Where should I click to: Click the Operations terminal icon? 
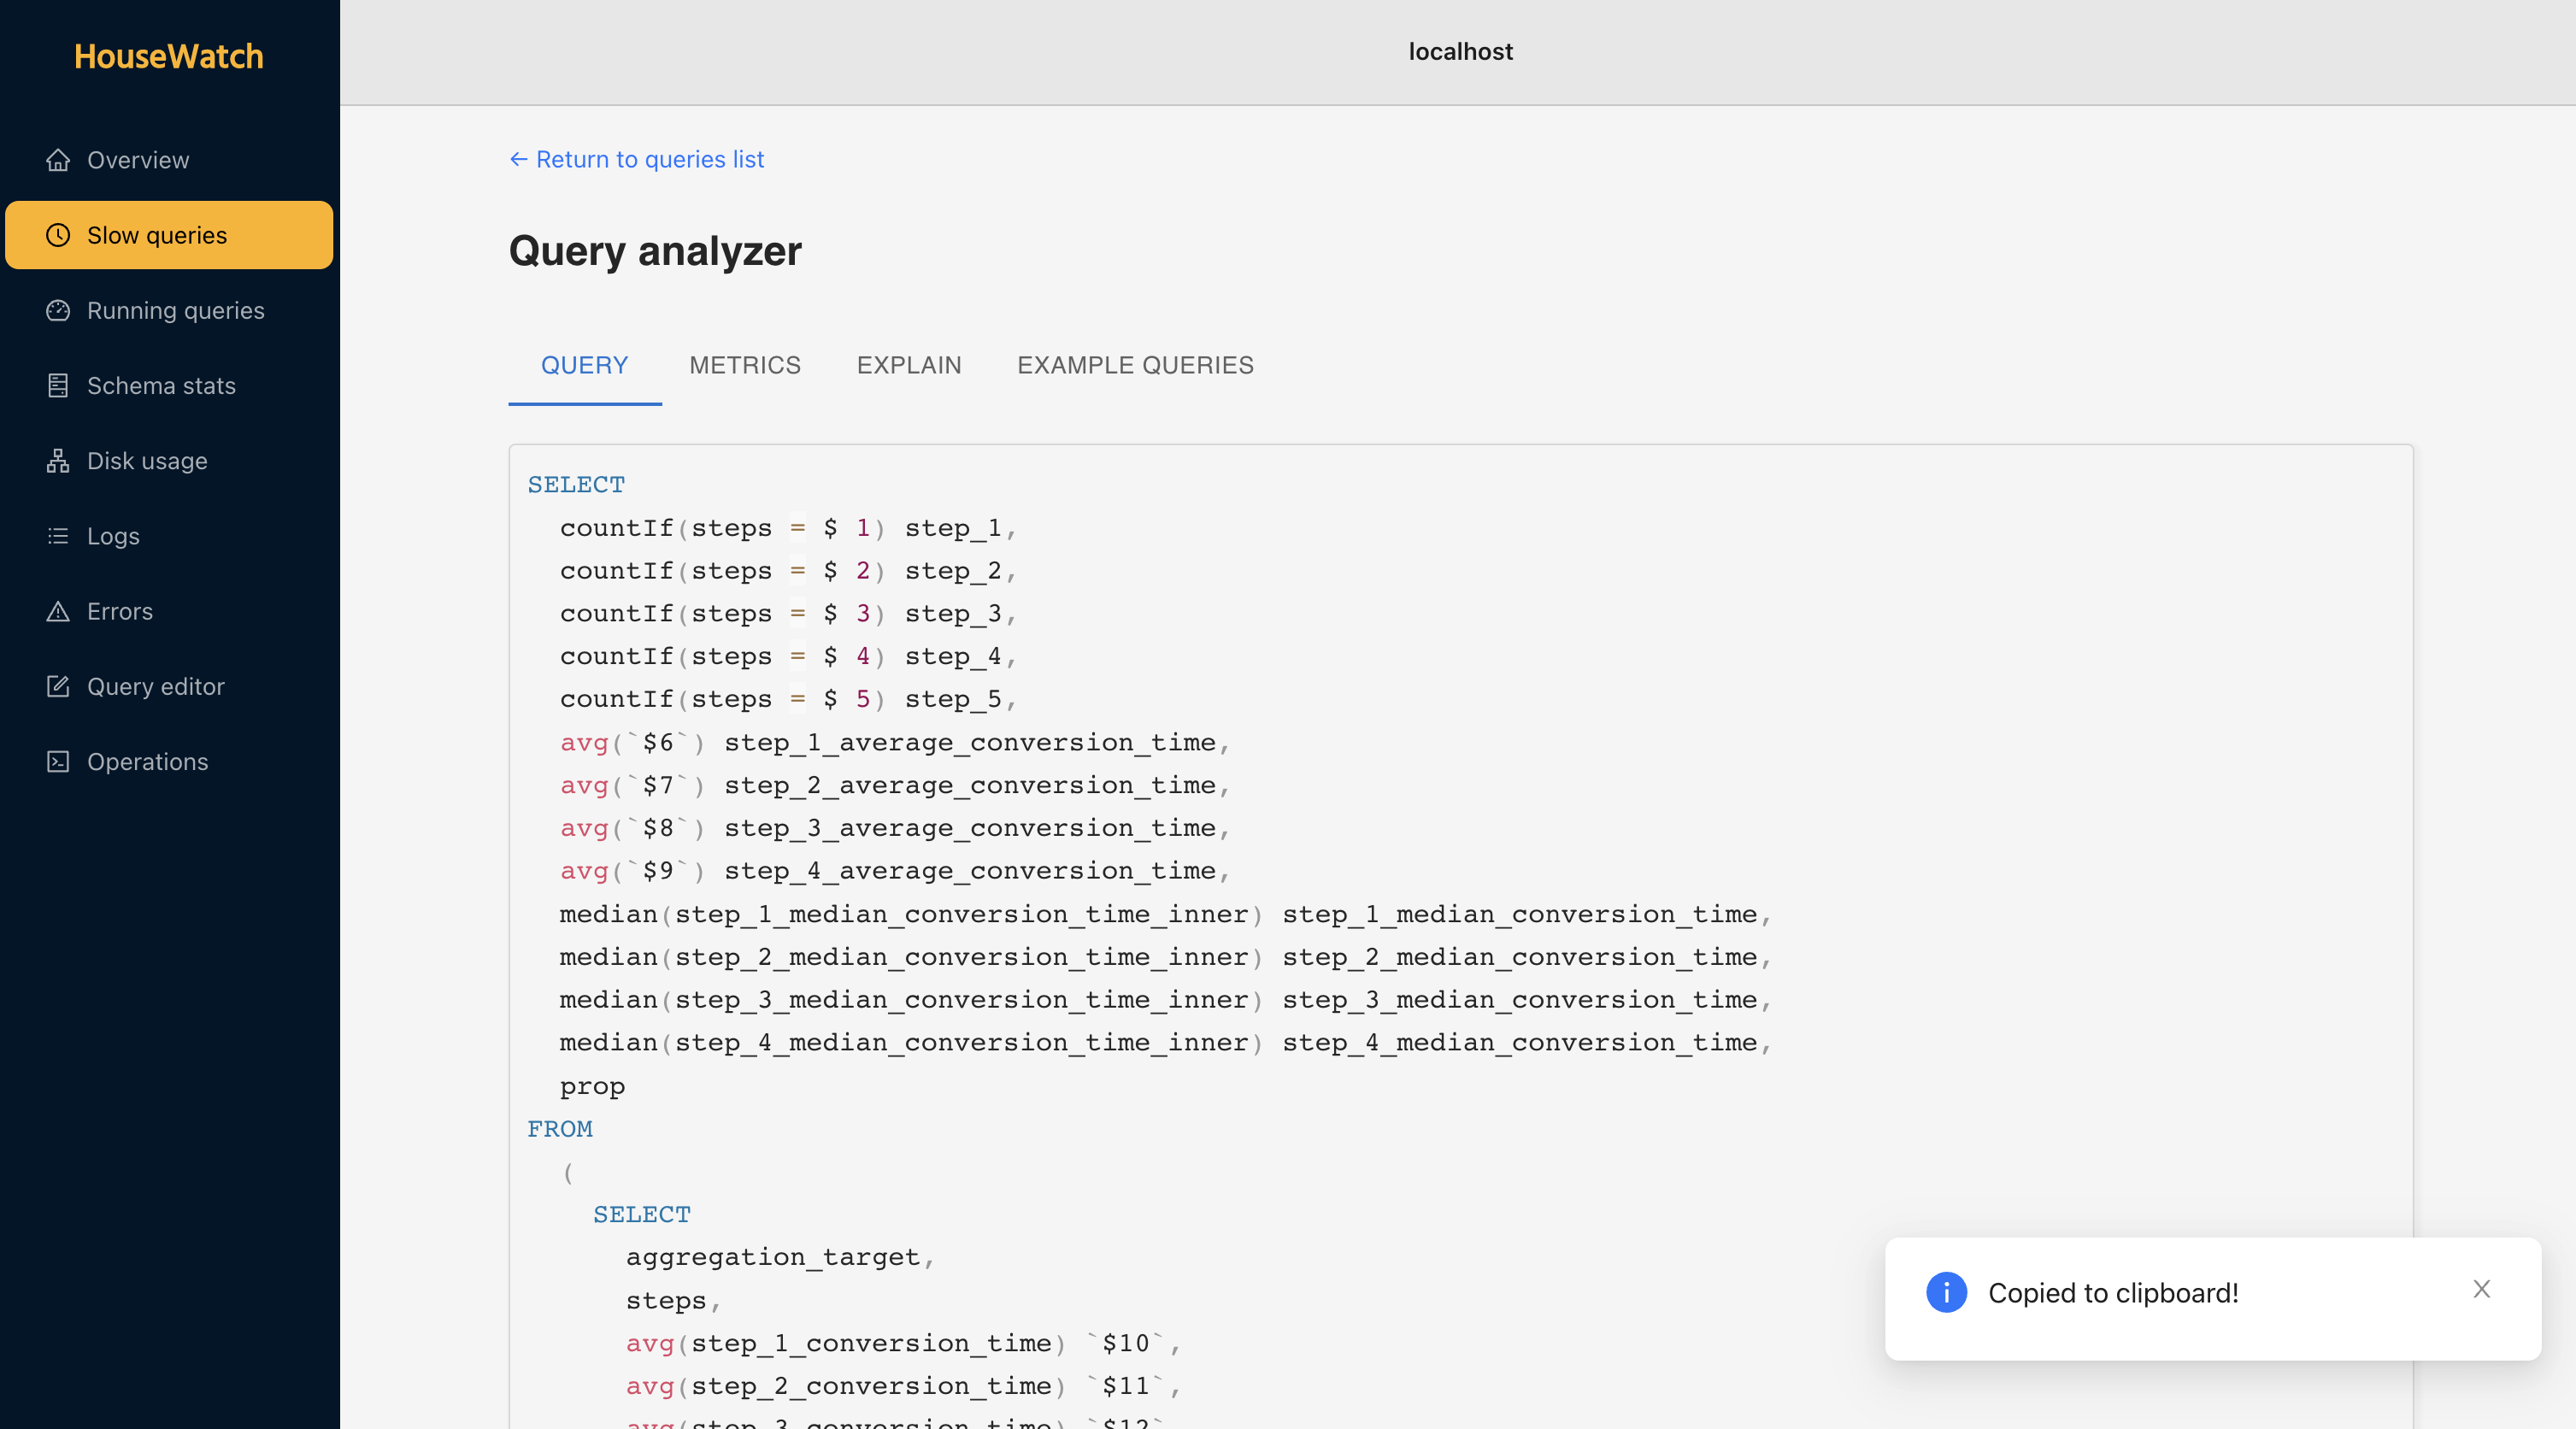point(58,762)
